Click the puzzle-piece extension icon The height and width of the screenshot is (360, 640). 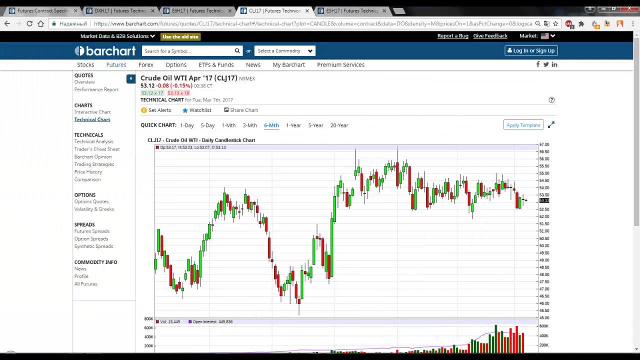pos(581,23)
